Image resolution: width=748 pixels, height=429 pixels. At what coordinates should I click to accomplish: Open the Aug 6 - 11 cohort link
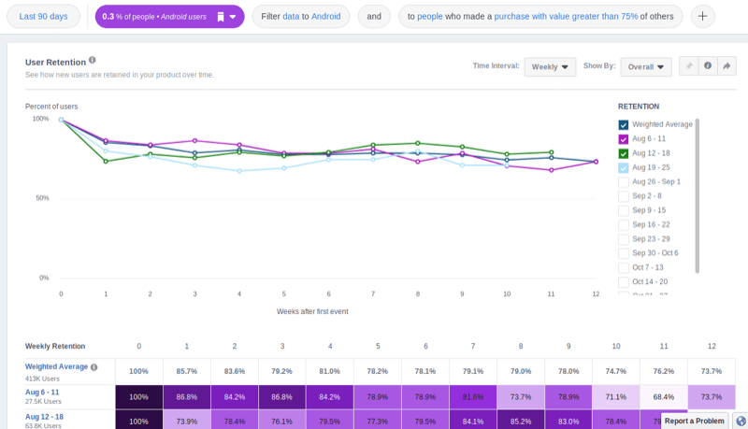coord(45,392)
